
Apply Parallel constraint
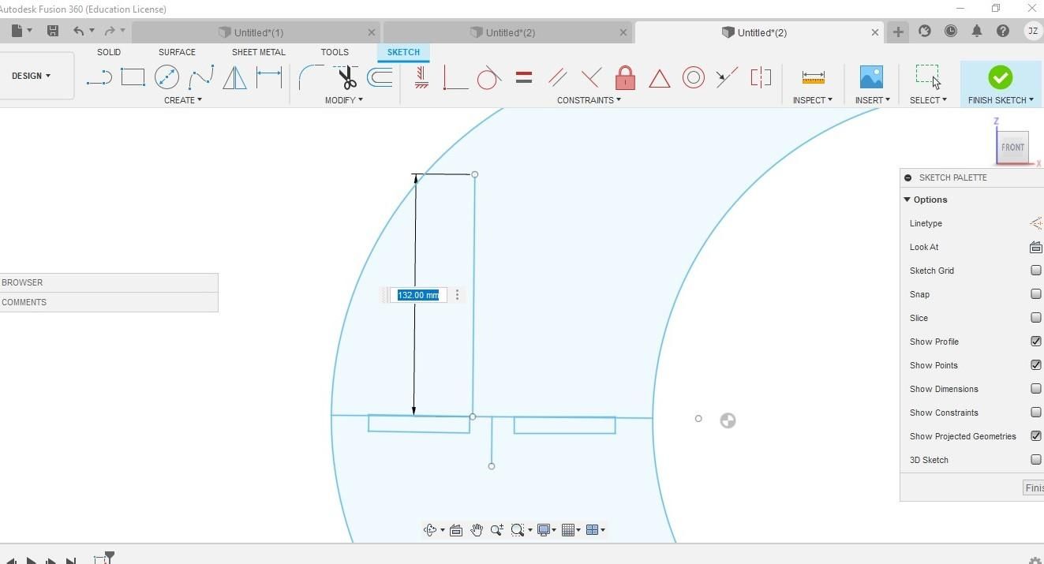557,77
